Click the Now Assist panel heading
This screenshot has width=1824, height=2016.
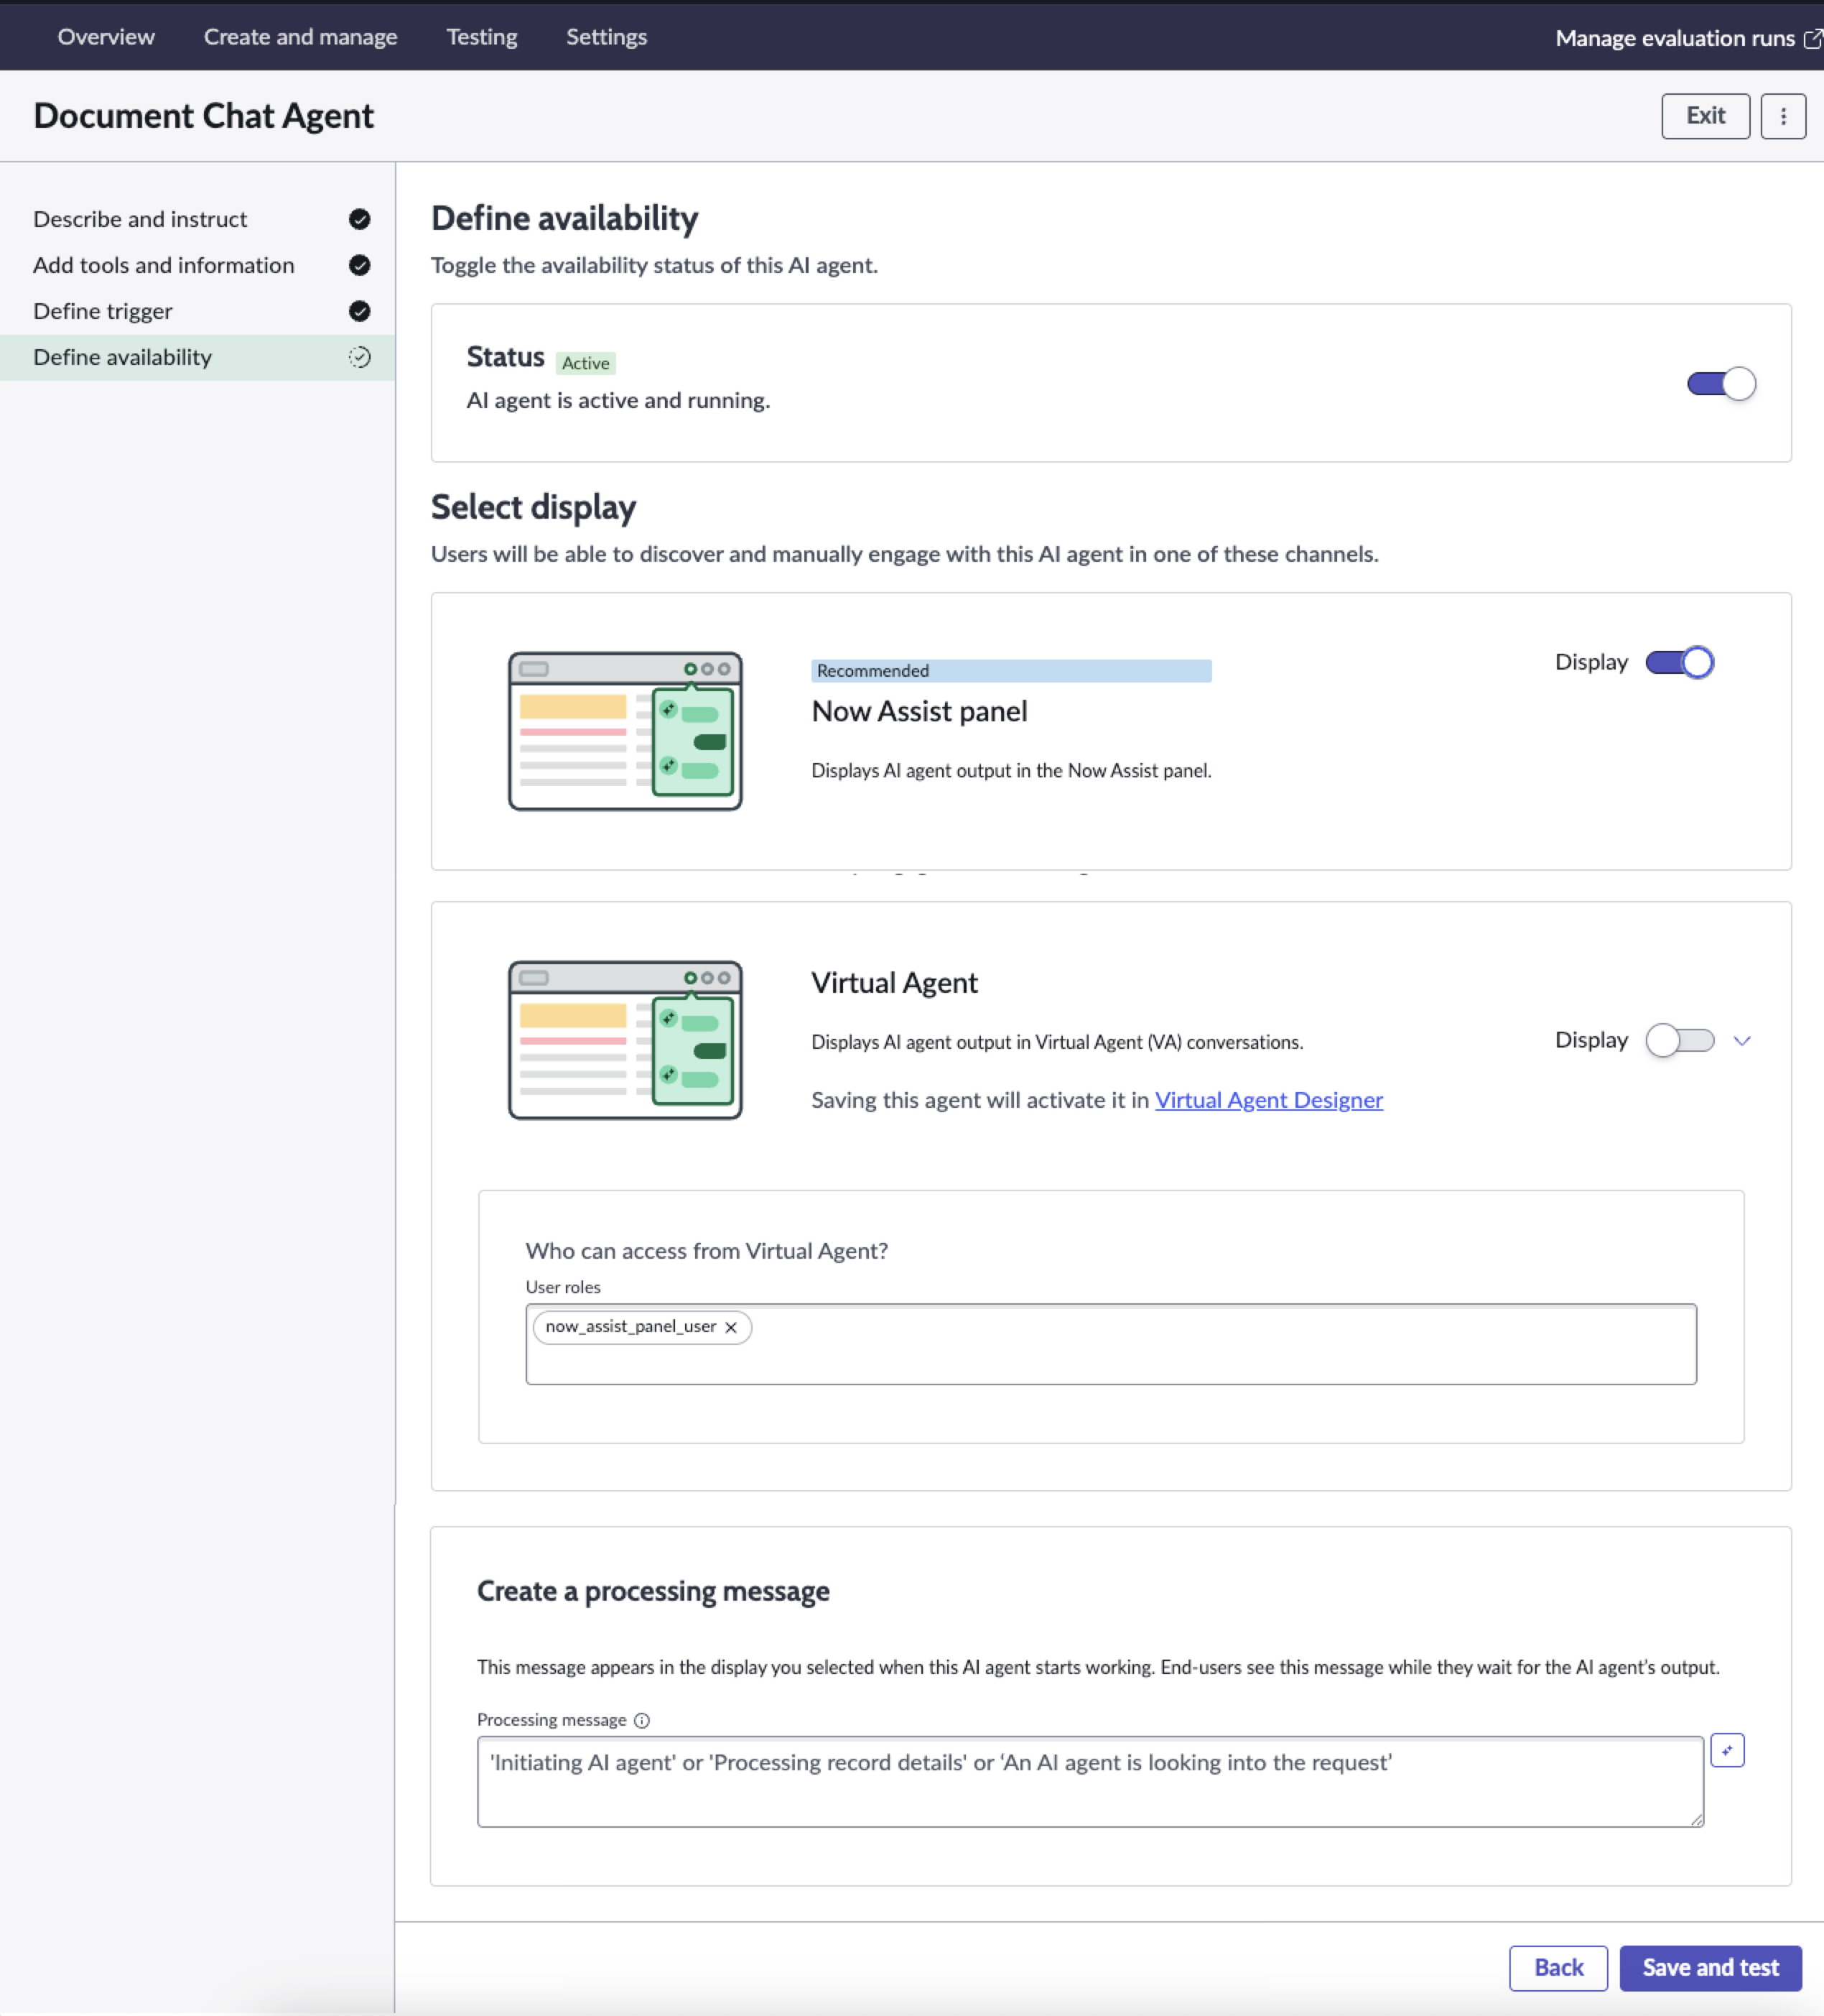point(918,712)
